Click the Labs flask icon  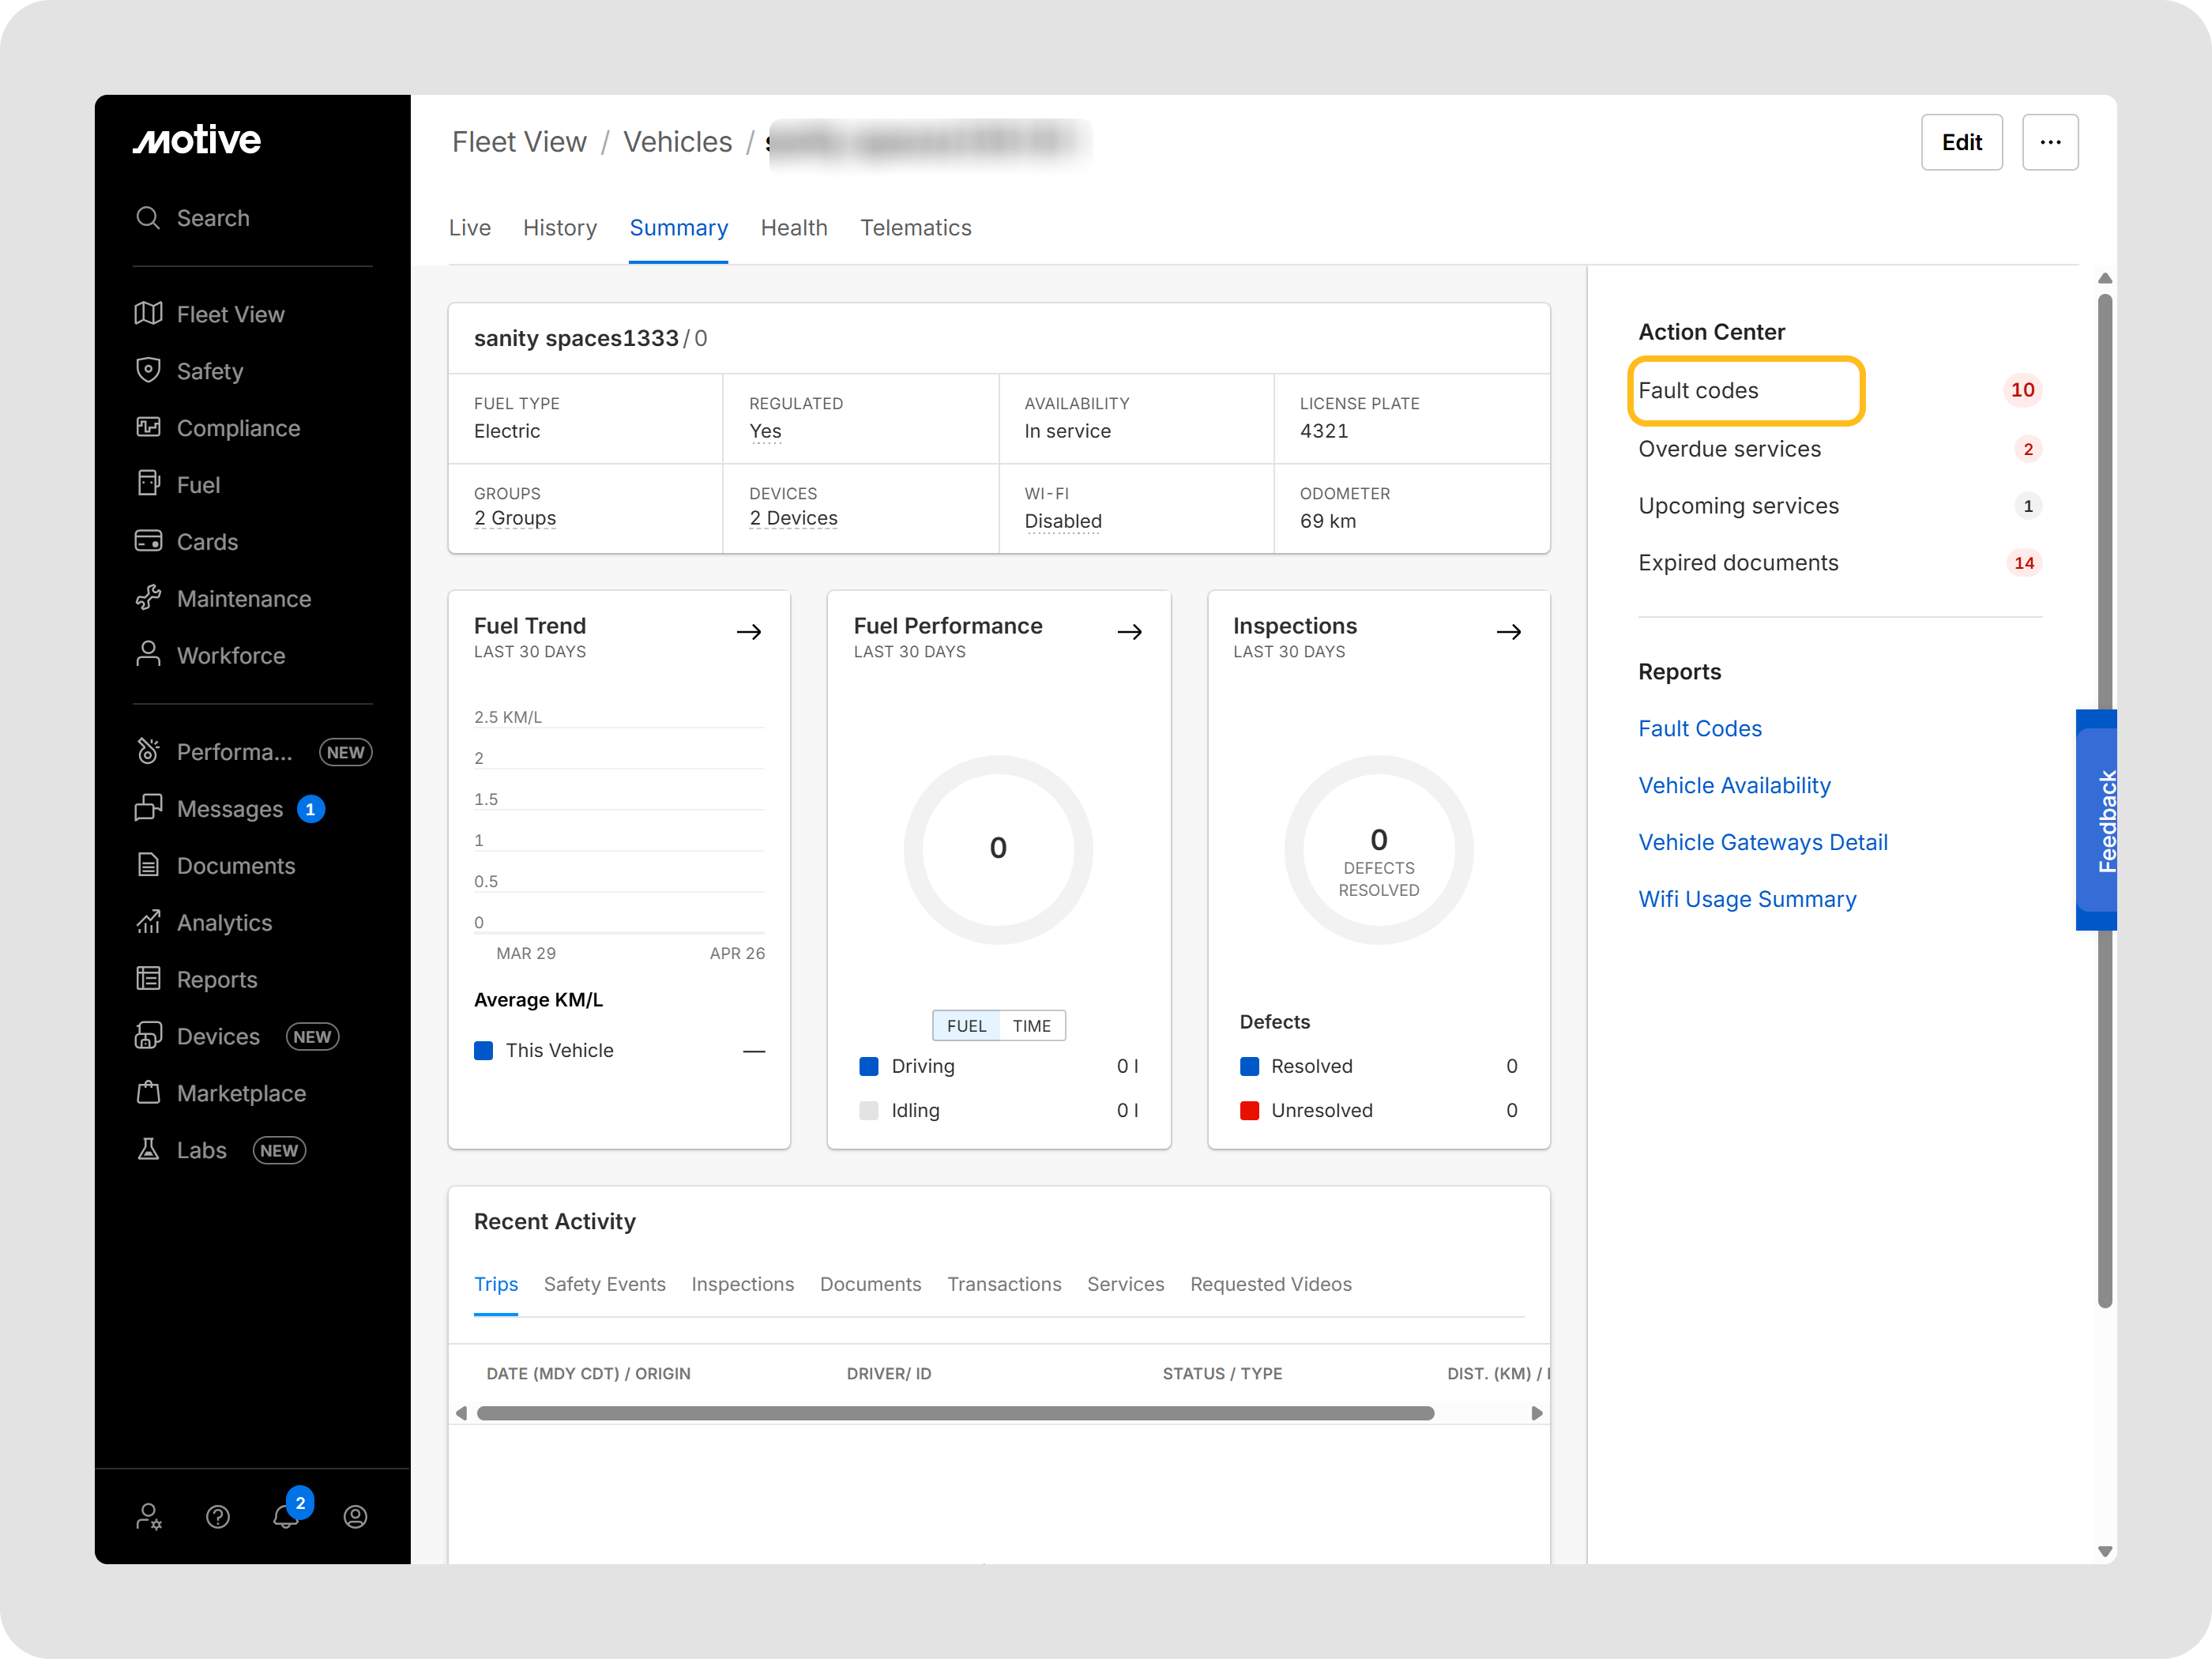148,1149
